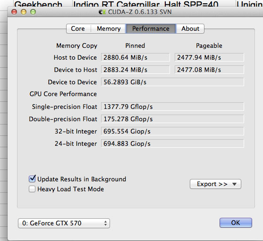Click the yellow minimize window button

coord(24,12)
